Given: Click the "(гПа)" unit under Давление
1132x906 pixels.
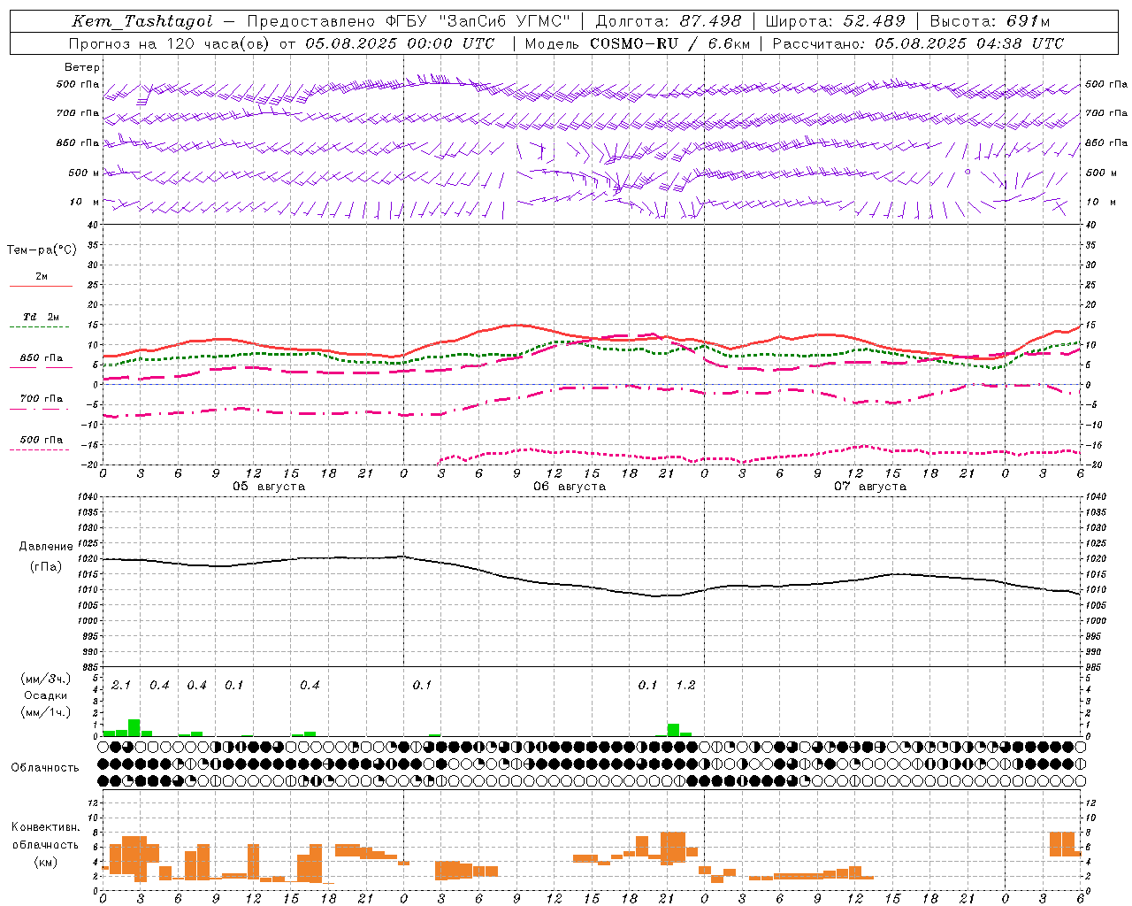Looking at the screenshot, I should [46, 567].
